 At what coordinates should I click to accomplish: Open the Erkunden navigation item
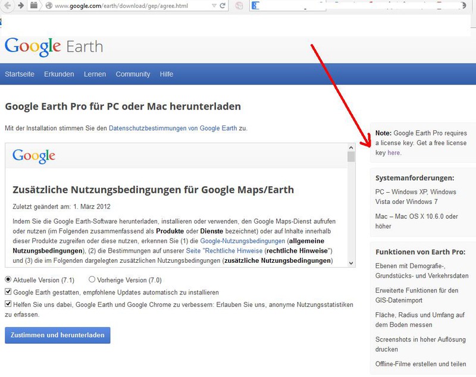coord(59,74)
